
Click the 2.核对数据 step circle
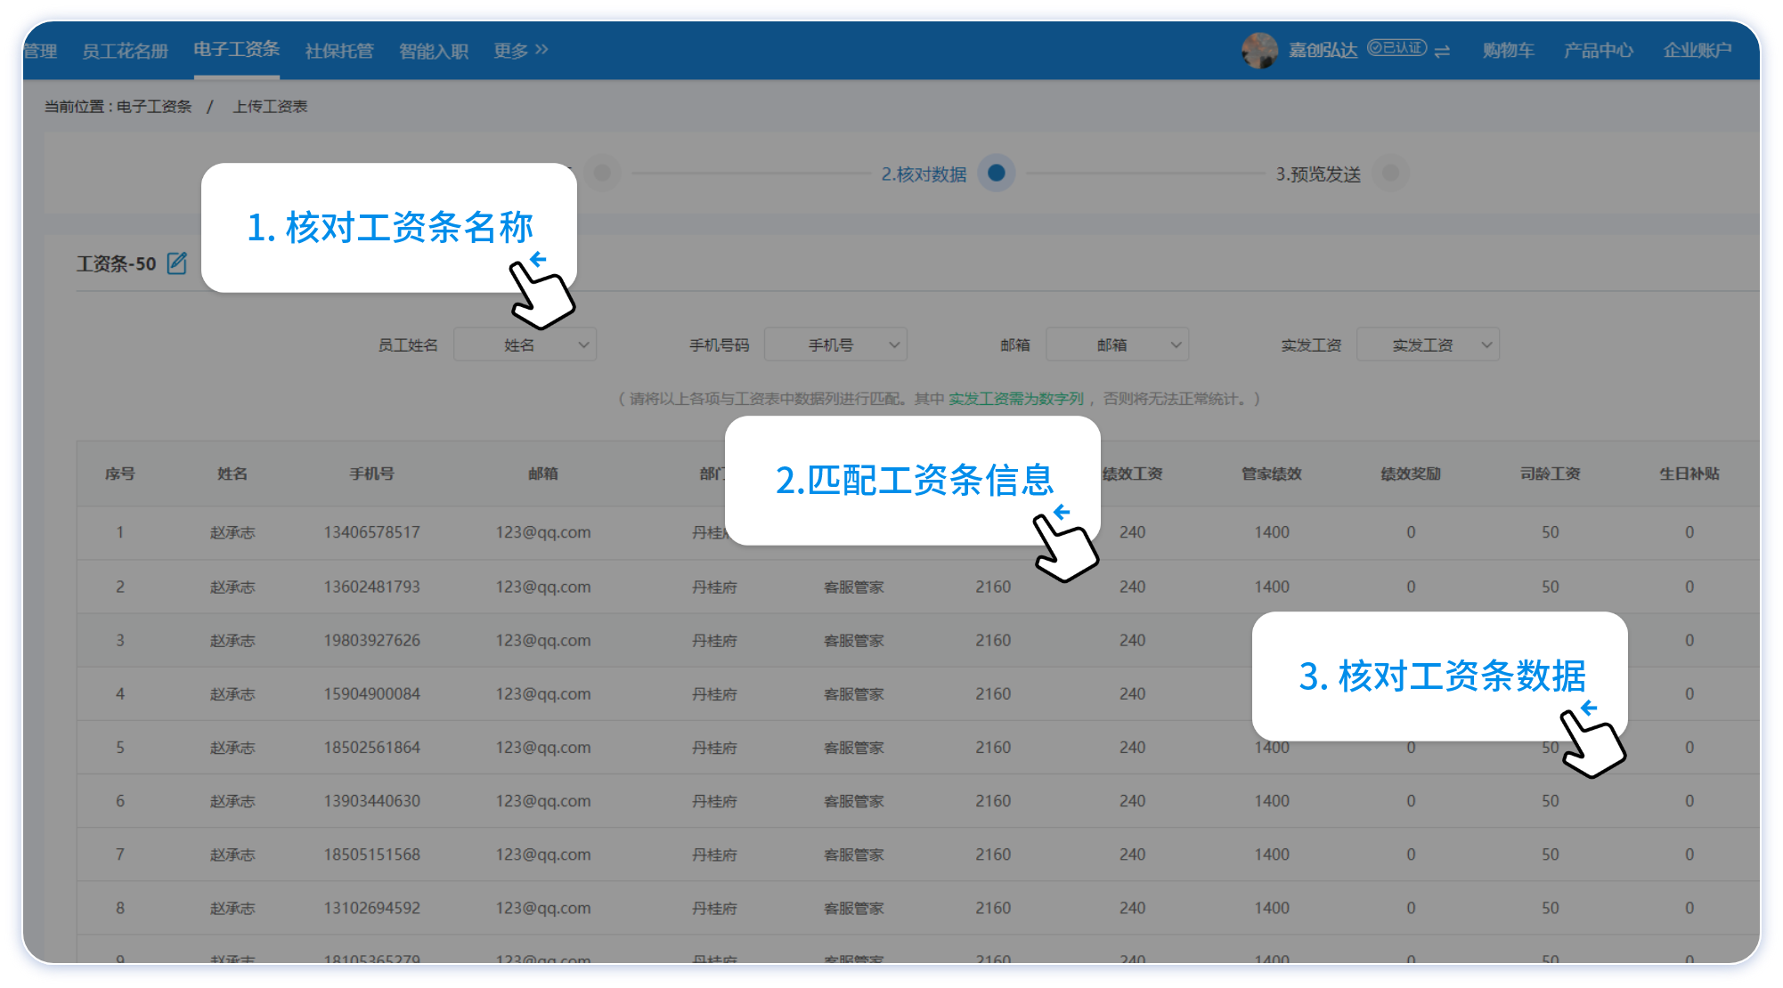click(x=997, y=173)
